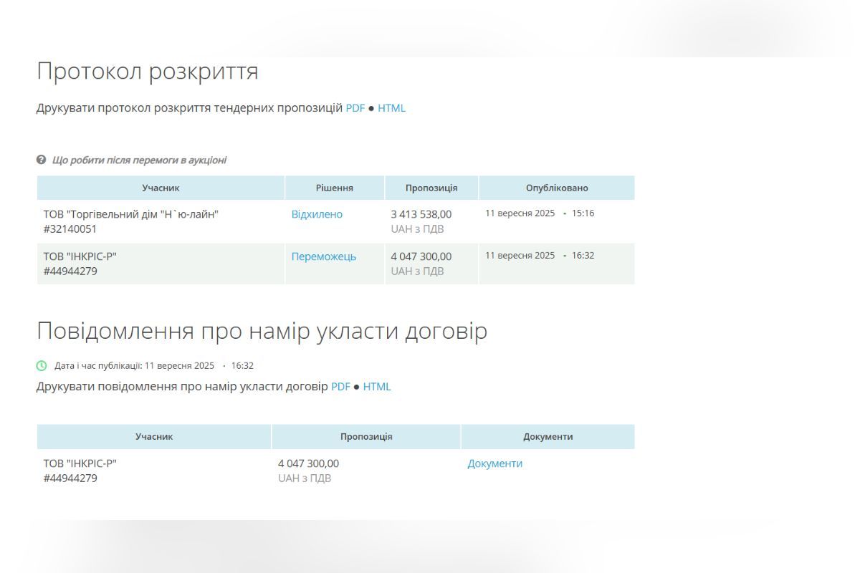Click the 3 413 538,00 proposal amount

pyautogui.click(x=421, y=214)
